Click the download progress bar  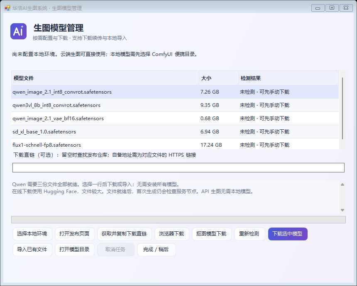point(178,220)
